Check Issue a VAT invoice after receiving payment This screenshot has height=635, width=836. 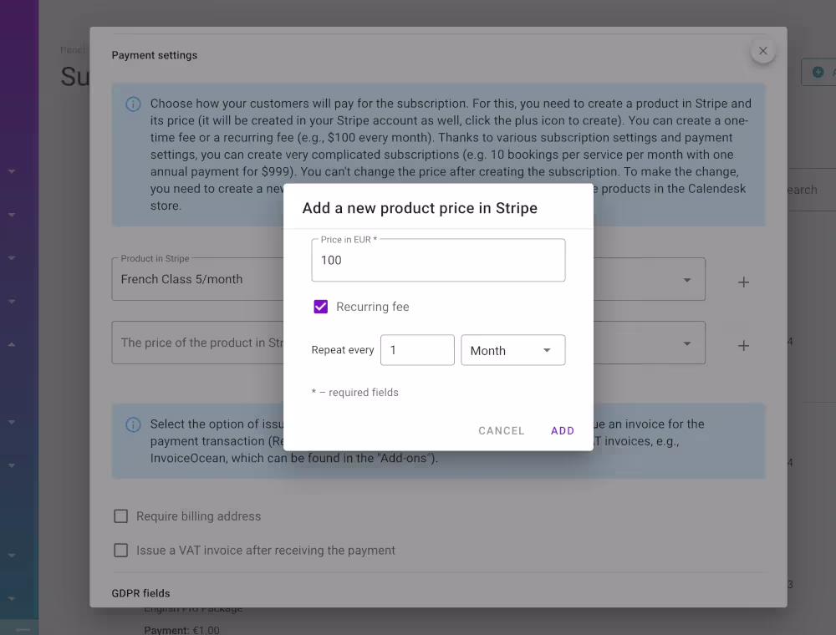click(120, 550)
